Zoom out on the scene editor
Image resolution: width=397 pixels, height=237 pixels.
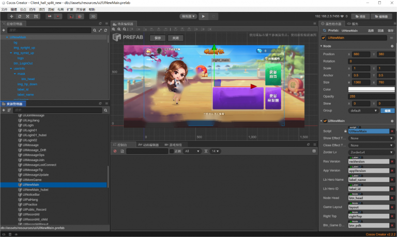coord(119,29)
